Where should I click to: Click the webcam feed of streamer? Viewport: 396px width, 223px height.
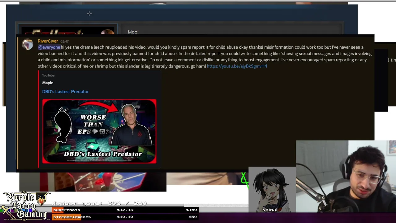coord(346,177)
